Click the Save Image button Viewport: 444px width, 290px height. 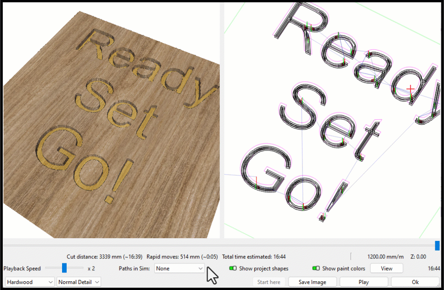(x=312, y=282)
